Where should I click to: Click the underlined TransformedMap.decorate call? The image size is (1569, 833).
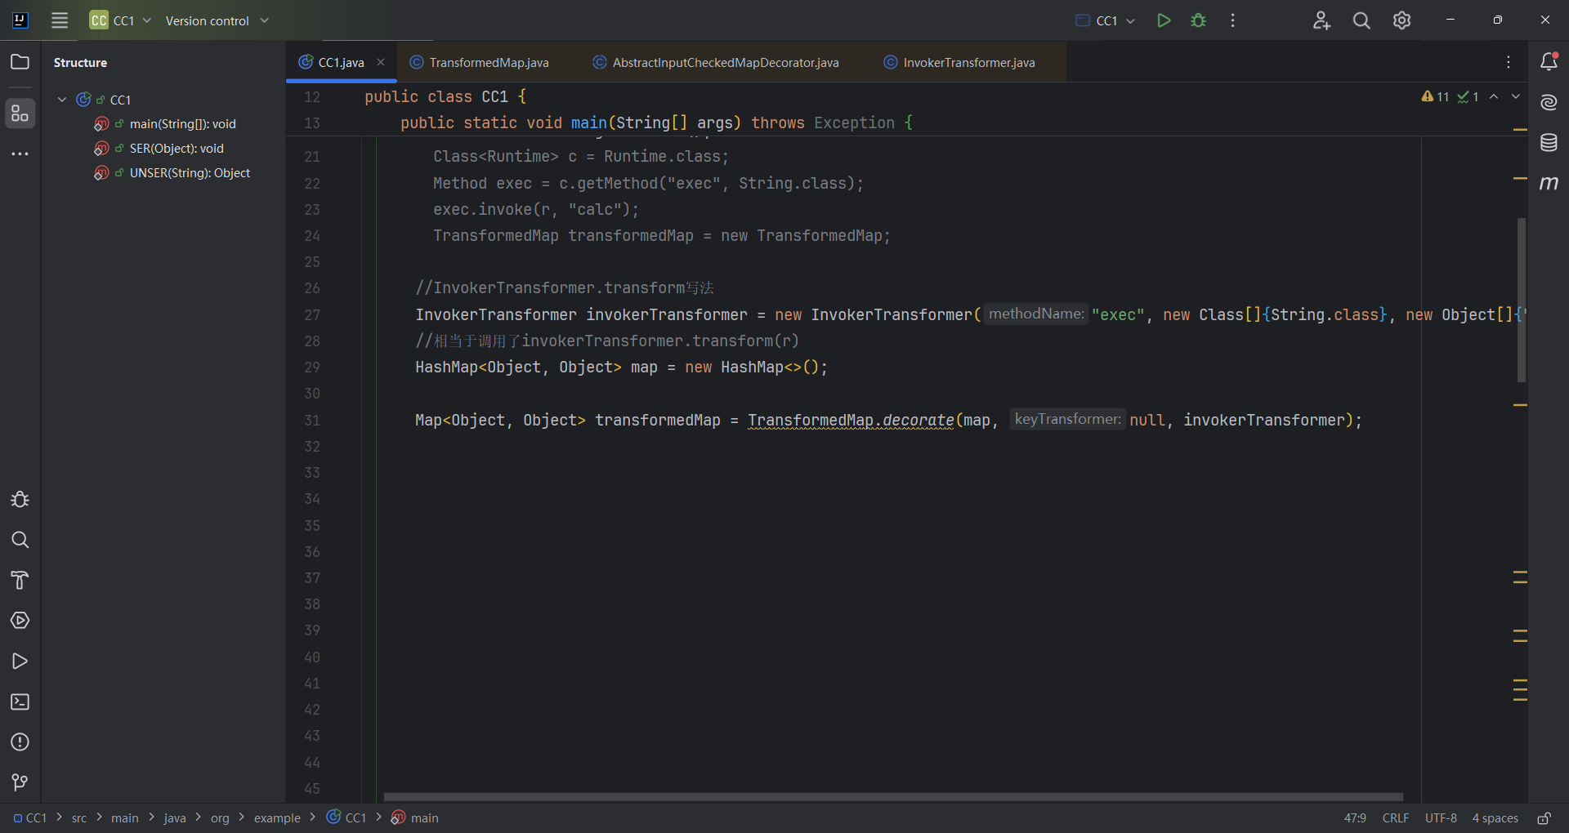[x=851, y=421]
